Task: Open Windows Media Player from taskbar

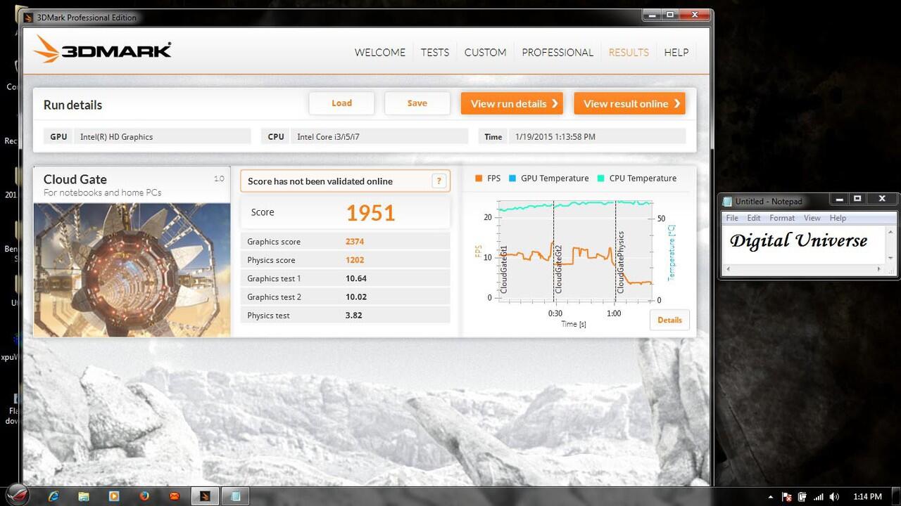Action: [114, 496]
